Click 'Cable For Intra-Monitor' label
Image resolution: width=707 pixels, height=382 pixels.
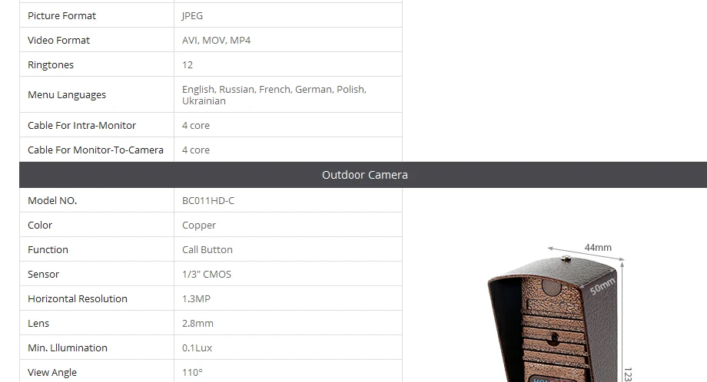(81, 126)
